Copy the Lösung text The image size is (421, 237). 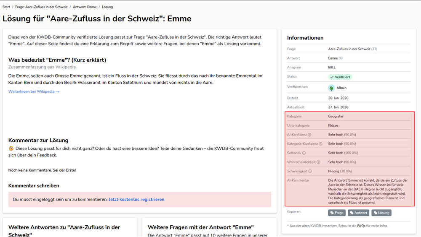381,213
